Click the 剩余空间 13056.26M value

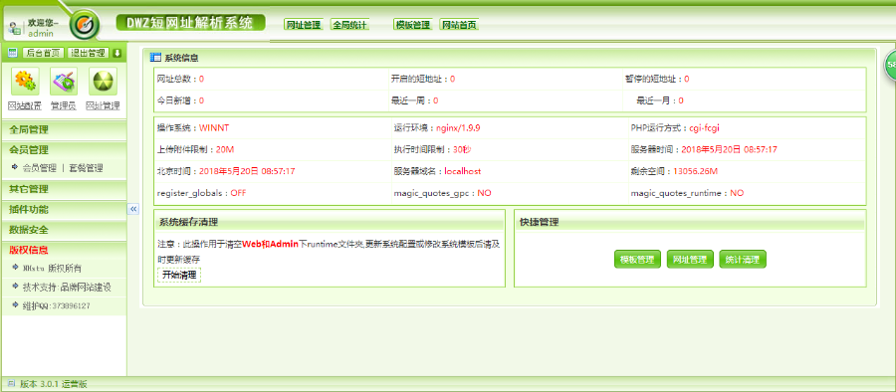695,171
